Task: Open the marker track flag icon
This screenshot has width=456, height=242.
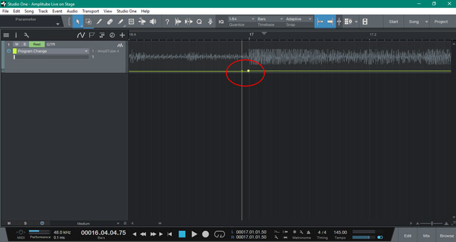Action: click(92, 35)
